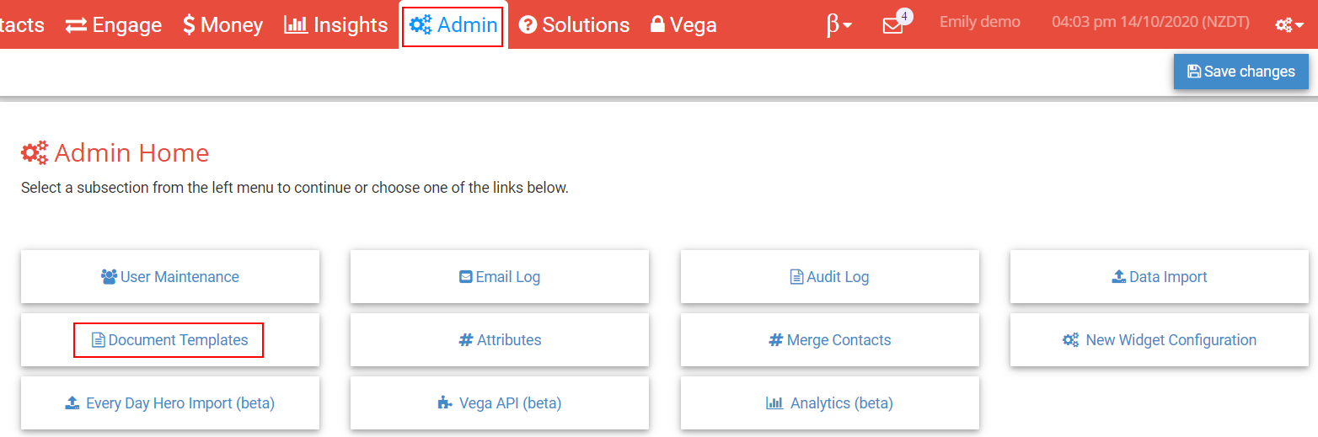Click the Analytics (beta) link
This screenshot has height=437, width=1318.
pos(830,403)
